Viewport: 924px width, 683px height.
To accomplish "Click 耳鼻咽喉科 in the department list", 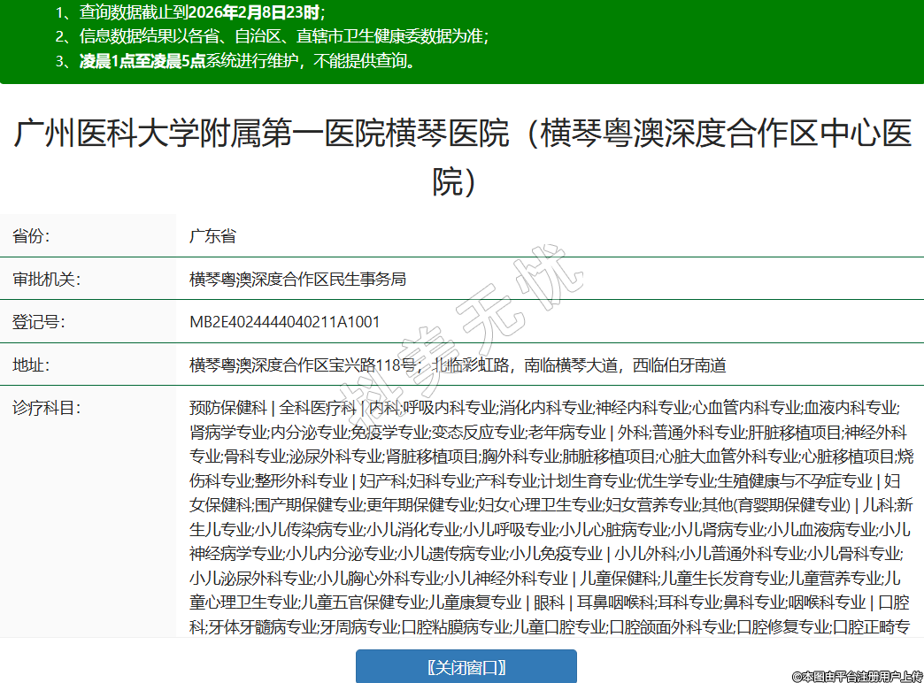I will point(616,602).
